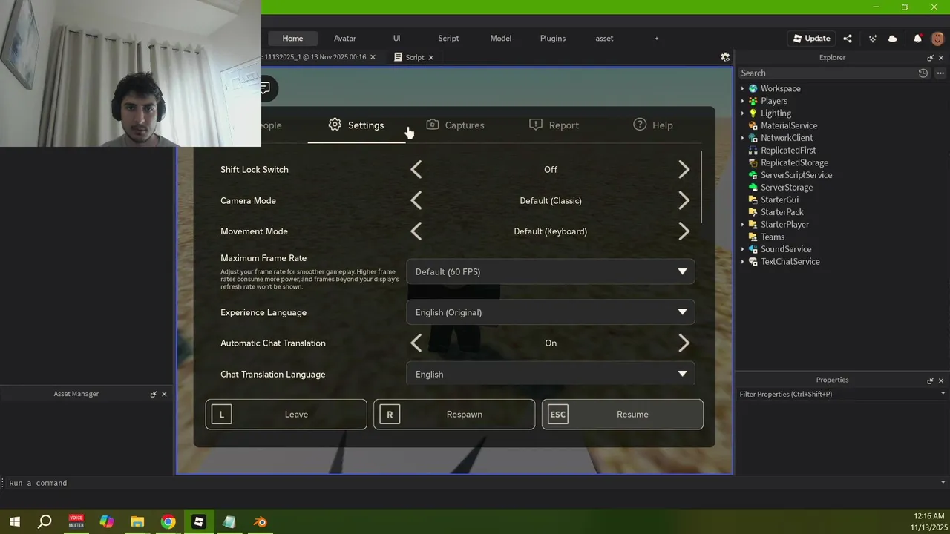Cycle Camera Mode backward

pos(416,201)
